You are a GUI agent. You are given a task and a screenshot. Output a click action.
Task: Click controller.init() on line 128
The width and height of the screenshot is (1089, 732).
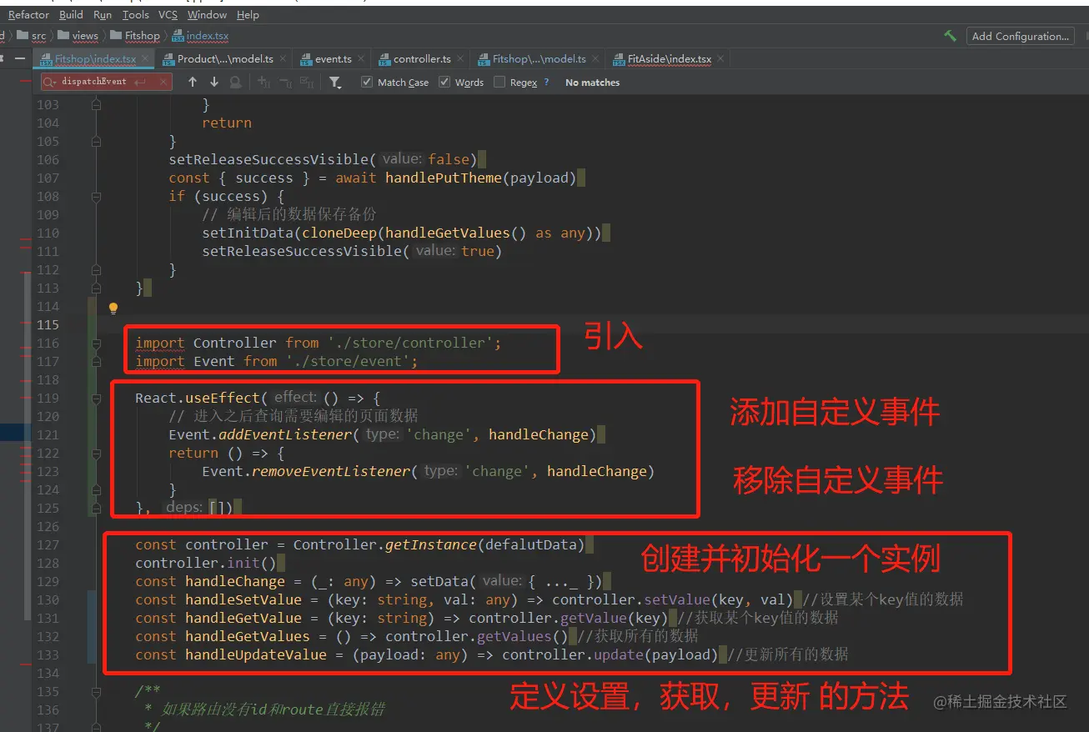tap(205, 563)
